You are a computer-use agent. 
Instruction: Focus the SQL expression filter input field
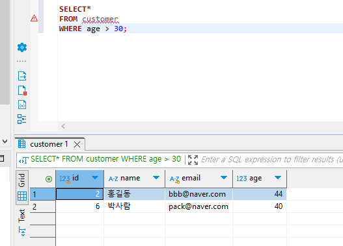pos(271,160)
